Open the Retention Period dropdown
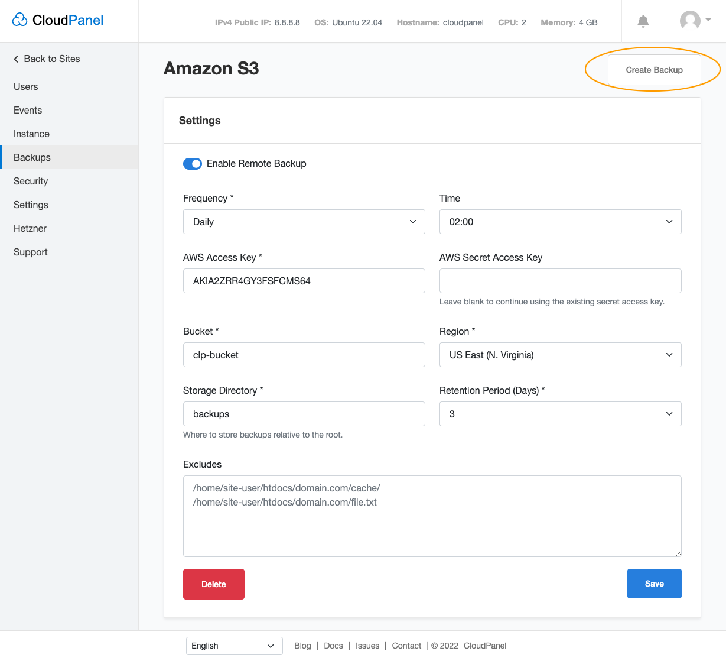Viewport: 726px width, 661px height. click(x=560, y=414)
